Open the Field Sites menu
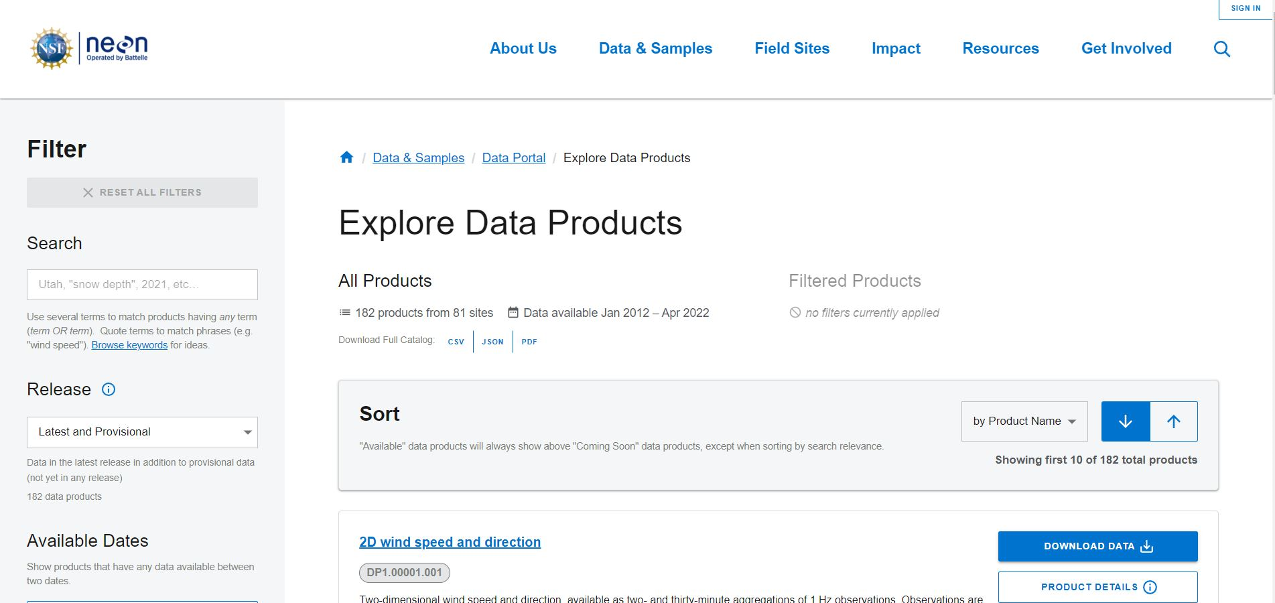The height and width of the screenshot is (603, 1275). [x=791, y=49]
